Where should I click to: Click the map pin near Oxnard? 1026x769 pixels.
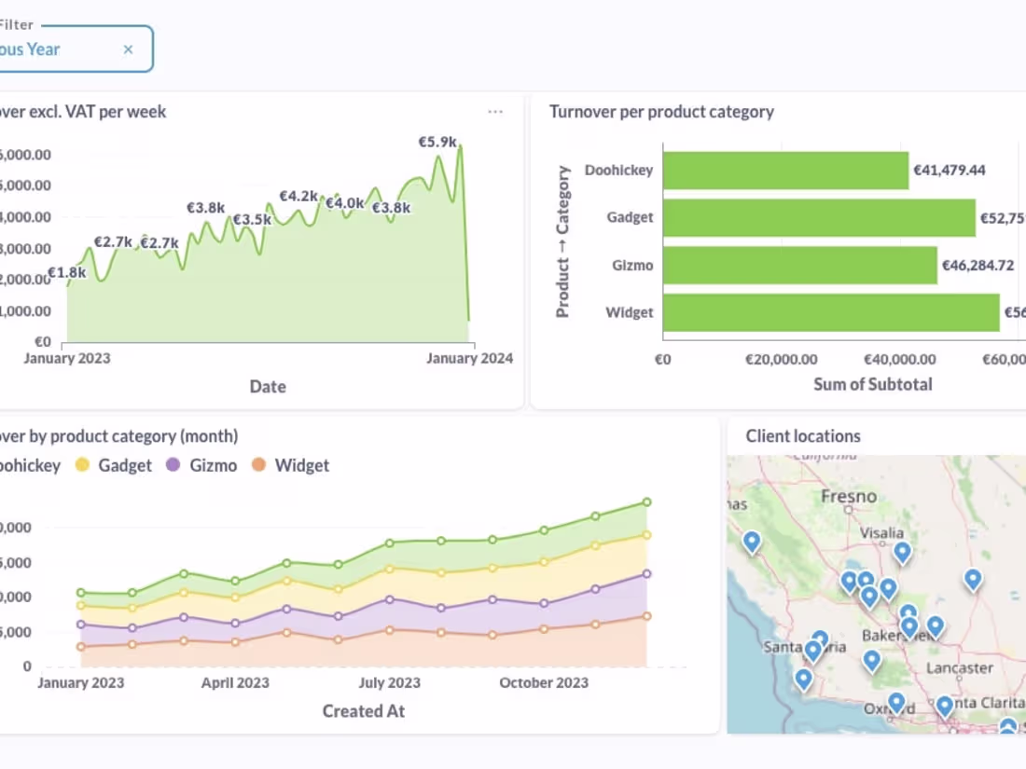895,702
